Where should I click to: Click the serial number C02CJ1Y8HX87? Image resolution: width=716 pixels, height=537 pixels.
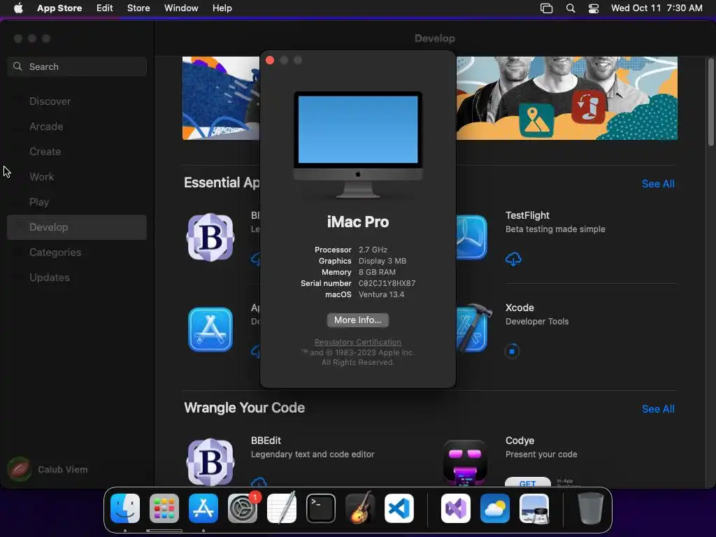pyautogui.click(x=387, y=283)
